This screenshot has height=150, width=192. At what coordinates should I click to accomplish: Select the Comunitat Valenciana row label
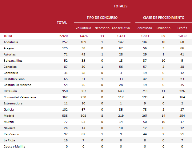coord(20,97)
